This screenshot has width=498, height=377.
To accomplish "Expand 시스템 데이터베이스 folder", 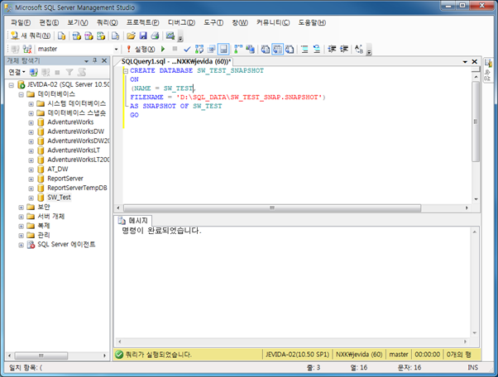I will pyautogui.click(x=31, y=104).
